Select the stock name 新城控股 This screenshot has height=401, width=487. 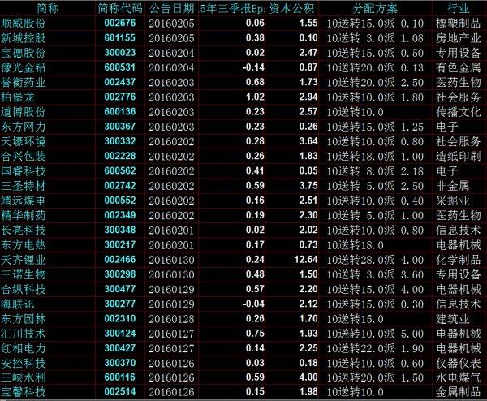click(x=24, y=38)
